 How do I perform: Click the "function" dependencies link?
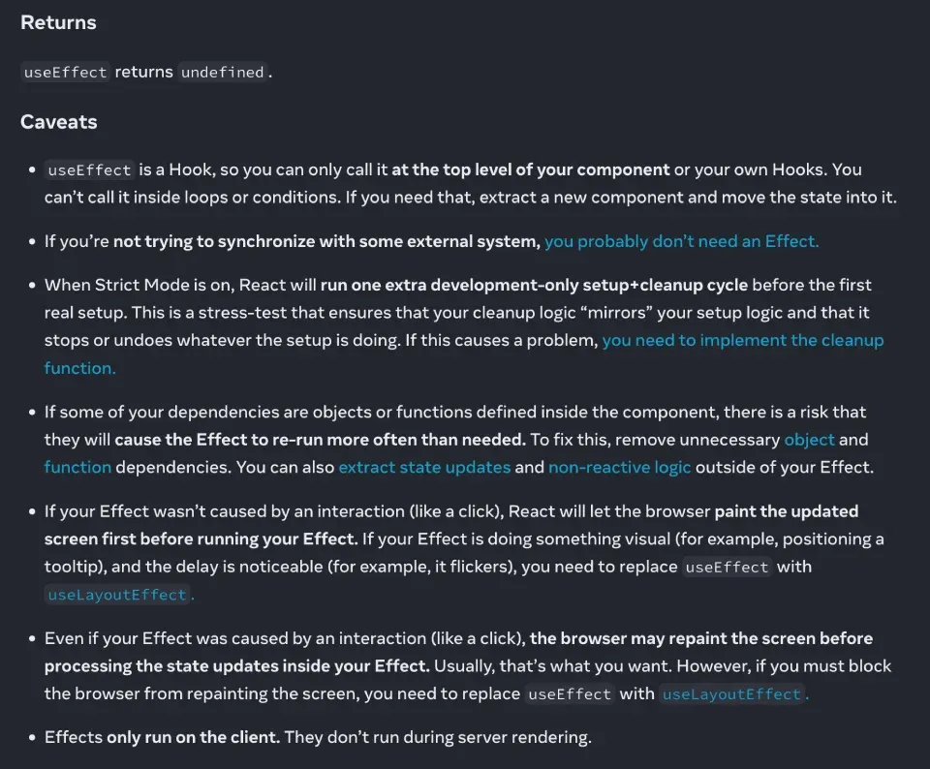(77, 467)
